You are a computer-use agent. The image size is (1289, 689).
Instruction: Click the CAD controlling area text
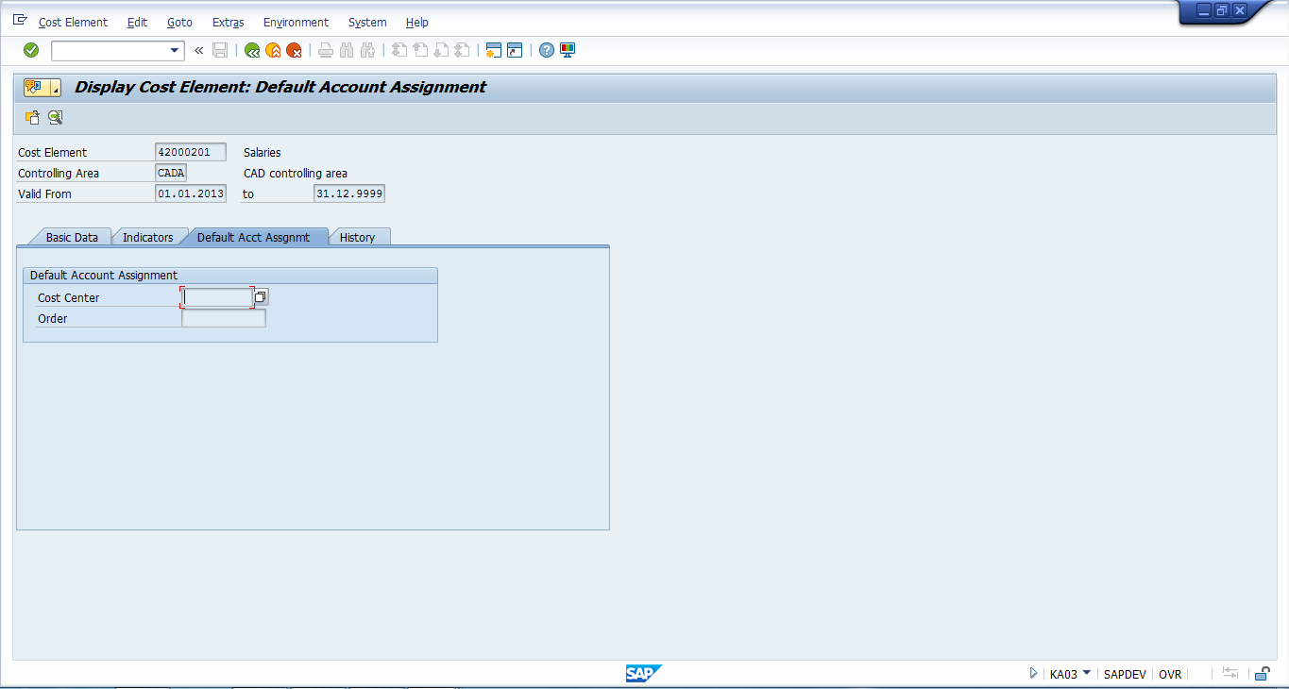(x=295, y=173)
